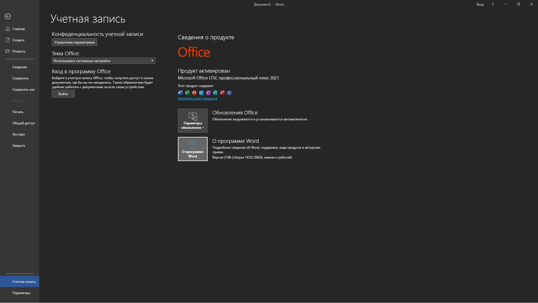Click the OneNote product icon
The image size is (538, 303).
[208, 93]
